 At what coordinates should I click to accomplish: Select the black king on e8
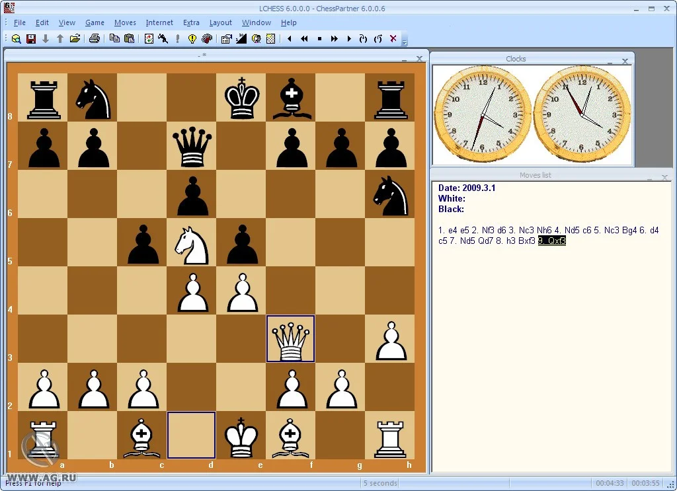click(x=242, y=98)
